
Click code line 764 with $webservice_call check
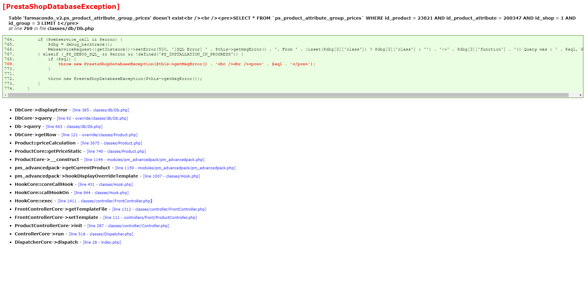[63, 39]
